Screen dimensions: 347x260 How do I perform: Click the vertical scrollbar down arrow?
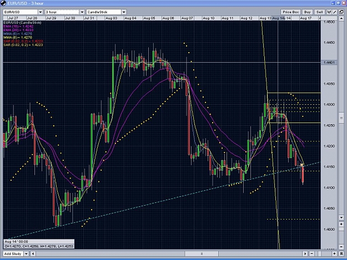341,217
